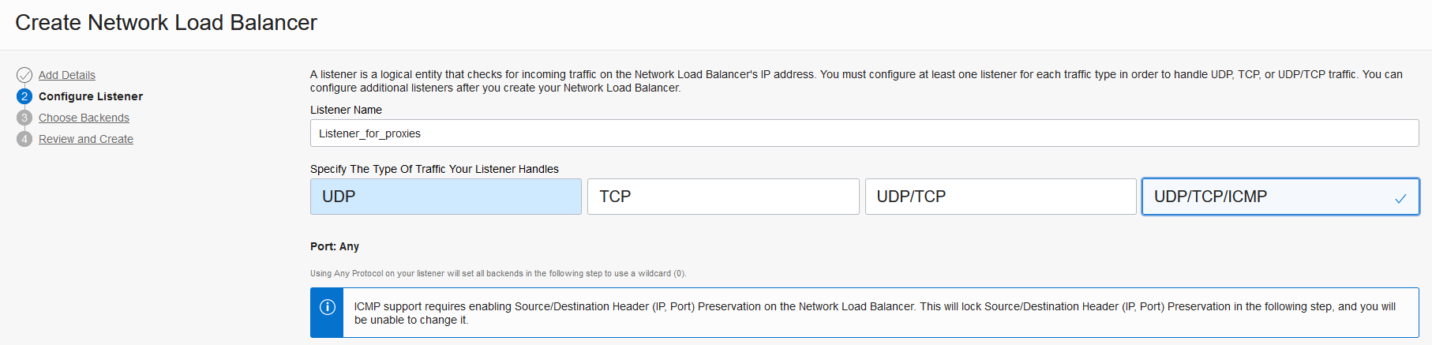
Task: Pick the UDP/TCP traffic type
Action: coord(1000,197)
